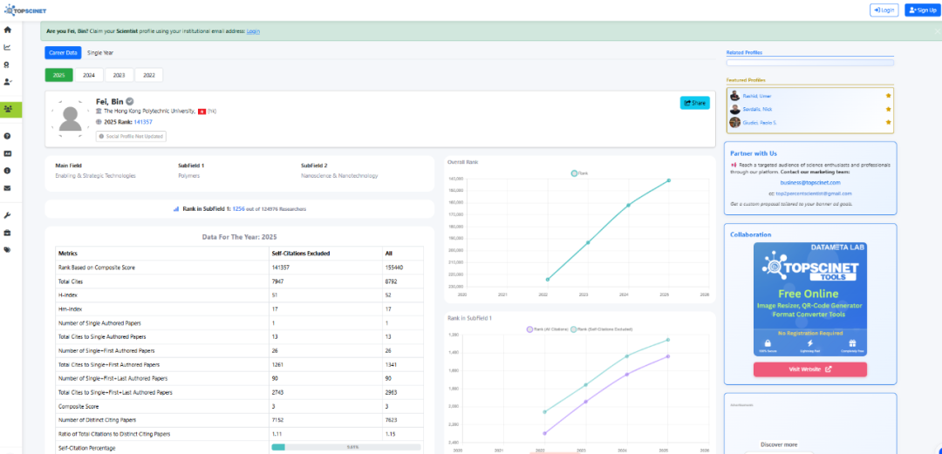Image resolution: width=942 pixels, height=454 pixels.
Task: Open the envelope mail icon in sidebar
Action: [7, 188]
